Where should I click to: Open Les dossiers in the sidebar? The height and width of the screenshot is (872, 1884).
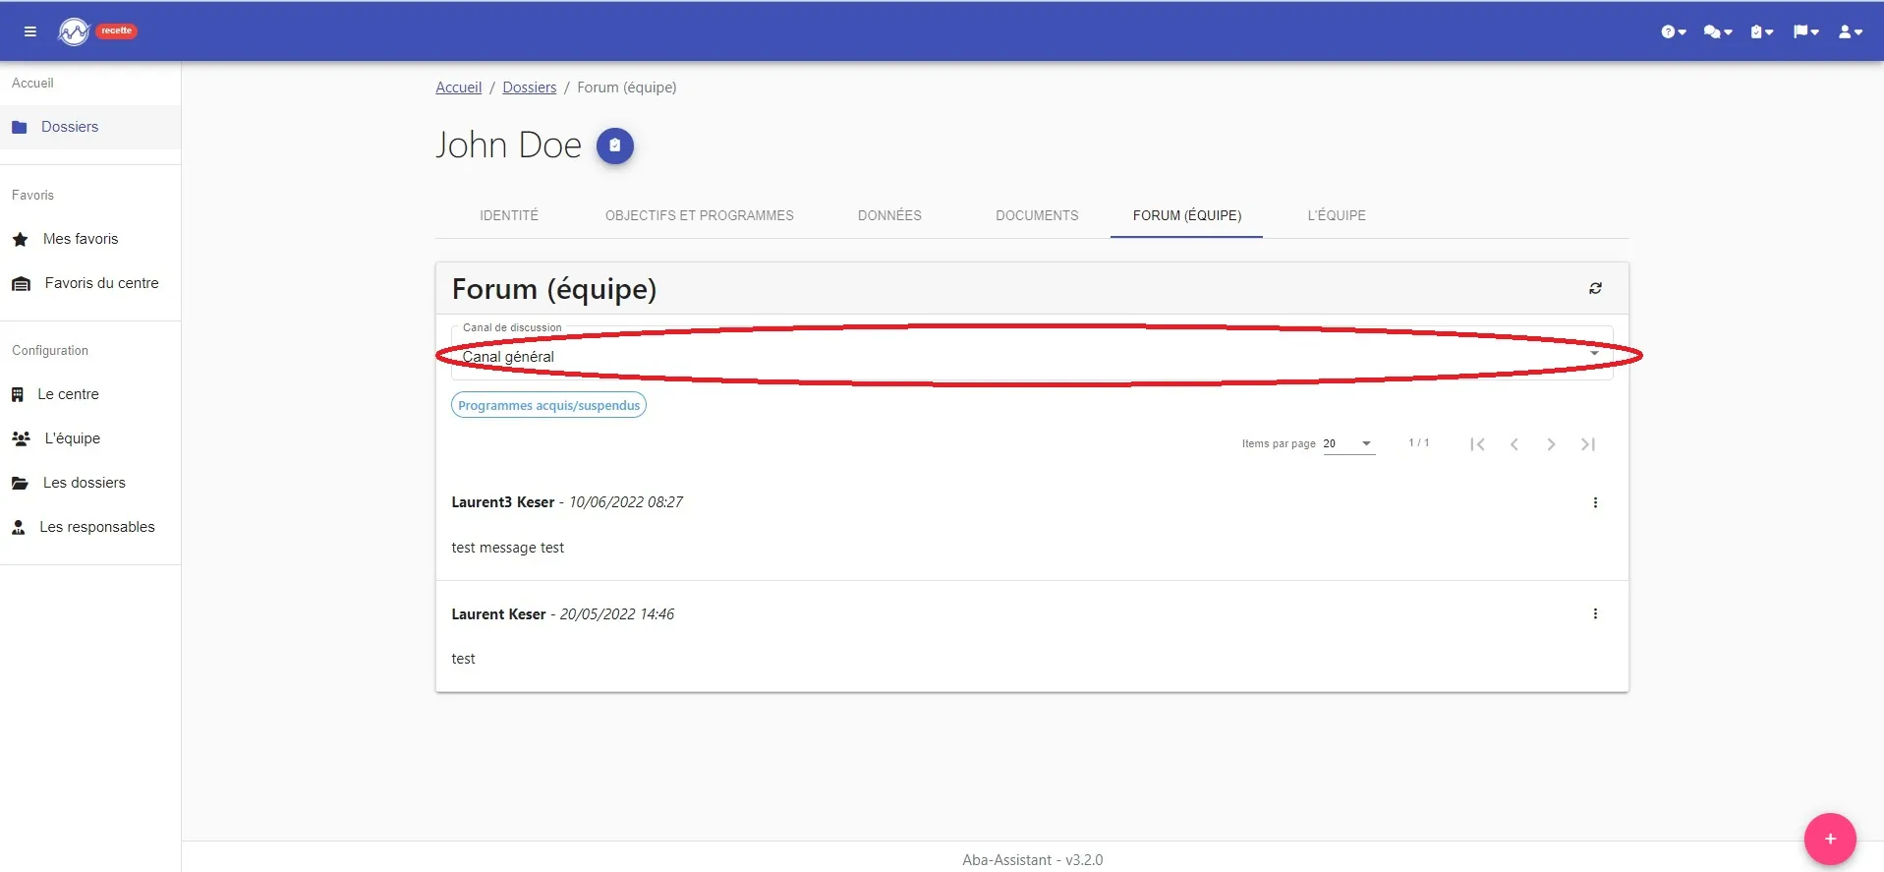pos(90,483)
